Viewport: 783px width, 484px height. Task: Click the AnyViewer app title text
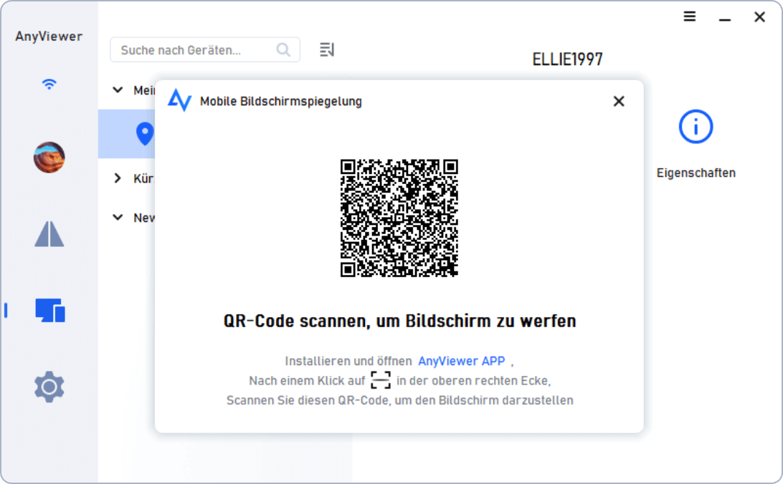[x=49, y=37]
